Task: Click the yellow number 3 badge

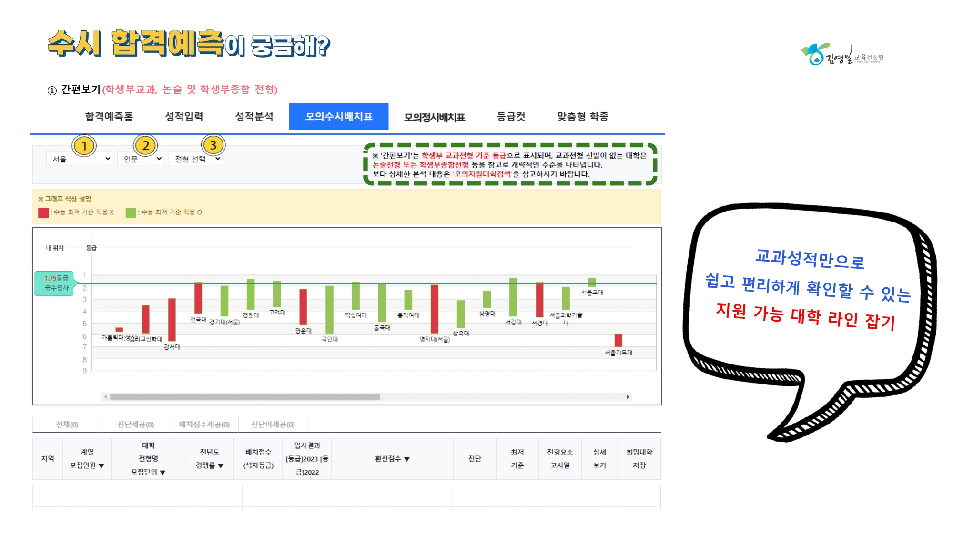Action: click(213, 145)
